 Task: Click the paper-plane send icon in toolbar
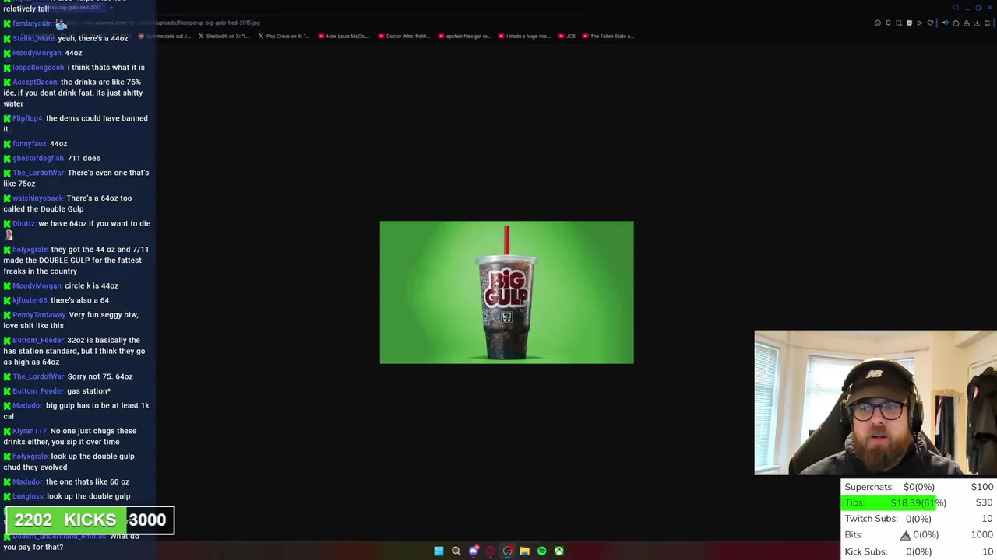click(x=920, y=23)
